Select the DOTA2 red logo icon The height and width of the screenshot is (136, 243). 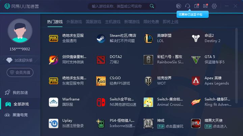pyautogui.click(x=101, y=60)
